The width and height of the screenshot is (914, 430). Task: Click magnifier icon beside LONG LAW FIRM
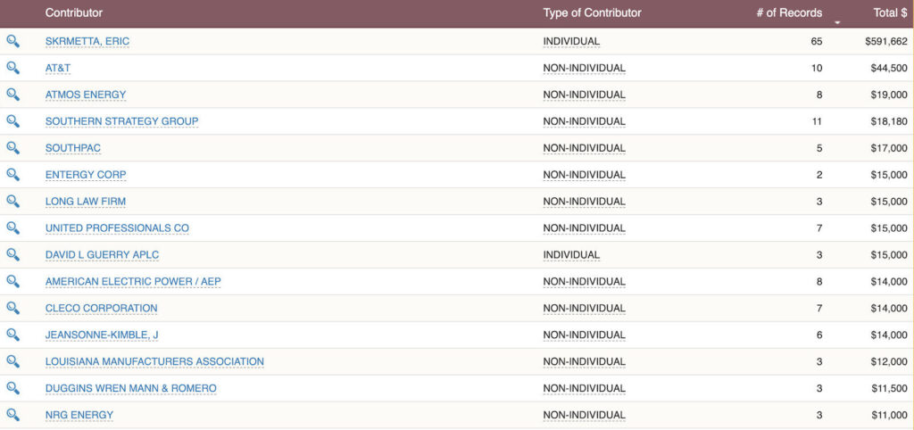click(12, 202)
